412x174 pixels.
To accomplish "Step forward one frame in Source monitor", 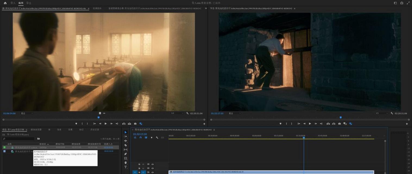I will click(111, 123).
